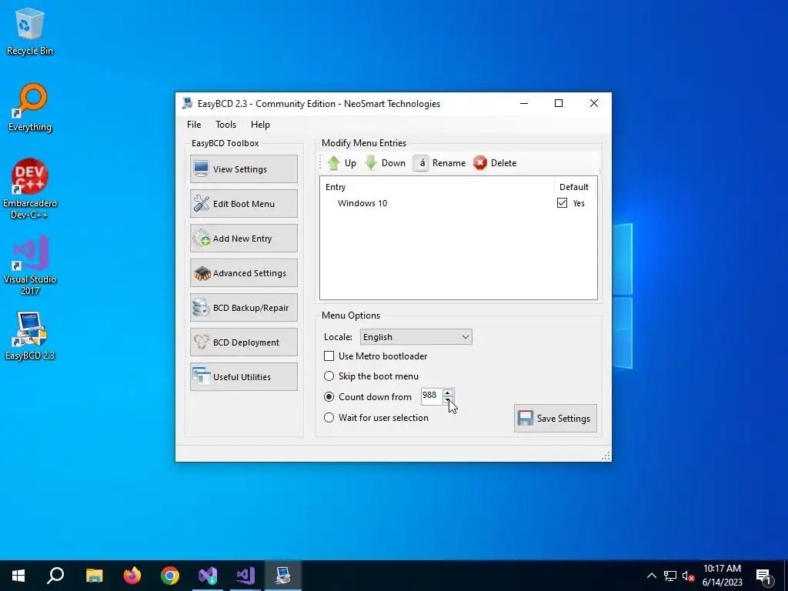Select Everything search desktop shortcut
The width and height of the screenshot is (788, 591).
pyautogui.click(x=30, y=108)
